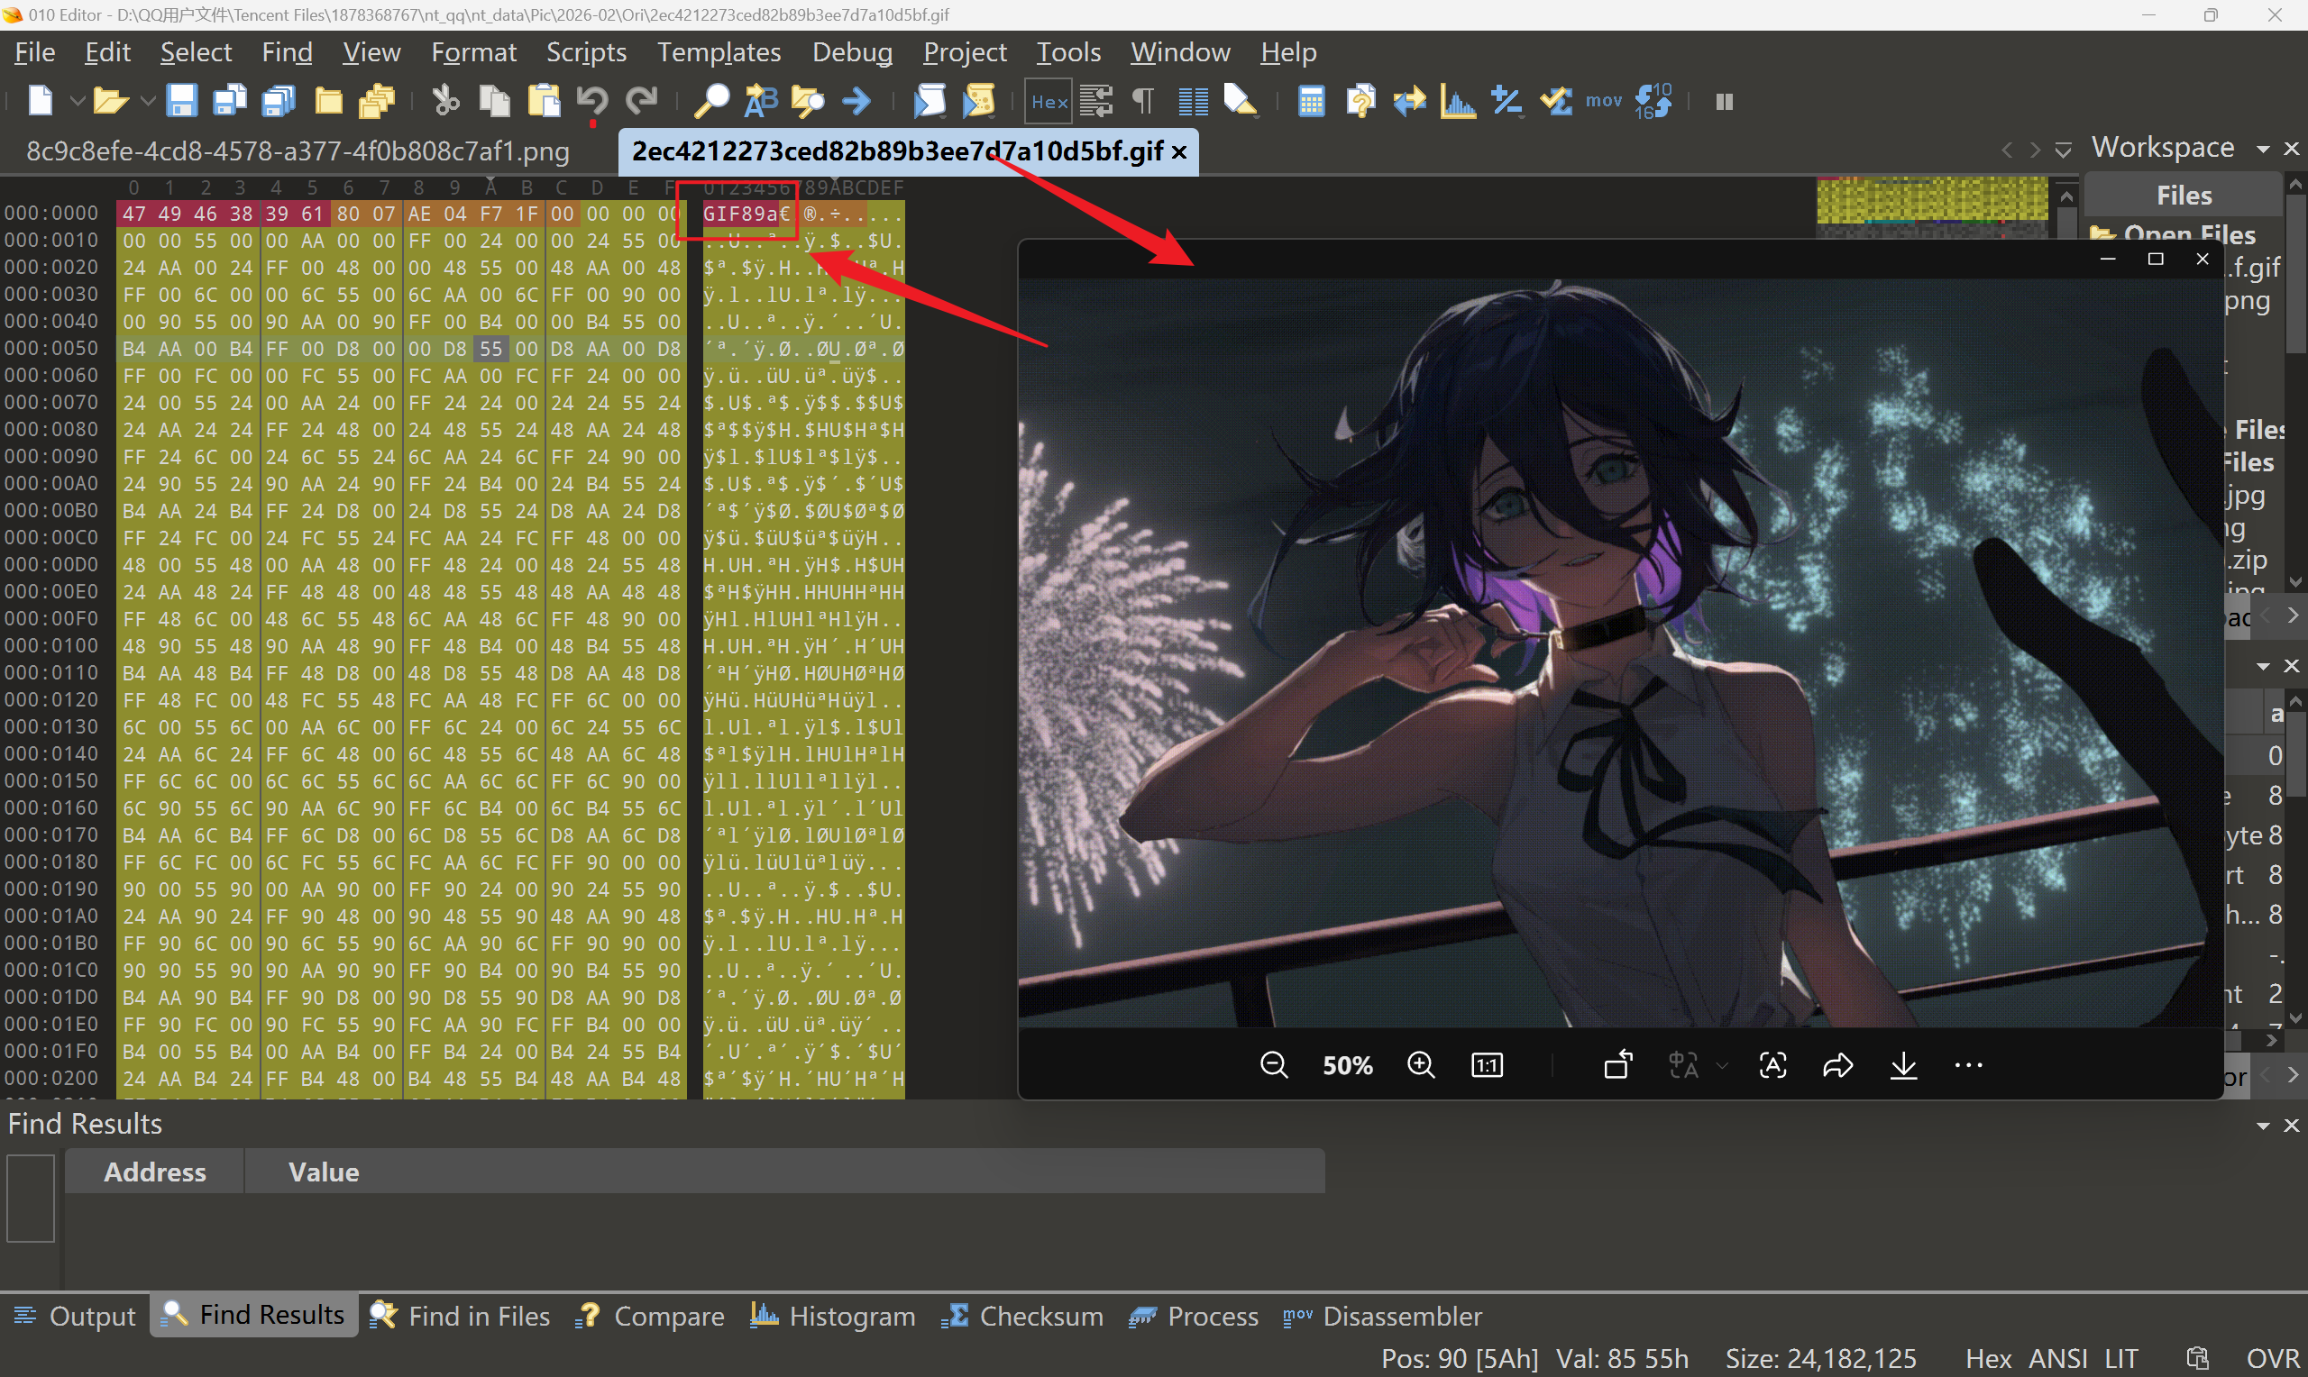This screenshot has height=1377, width=2308.
Task: Expand the Open file dropdown arrow
Action: 147,101
